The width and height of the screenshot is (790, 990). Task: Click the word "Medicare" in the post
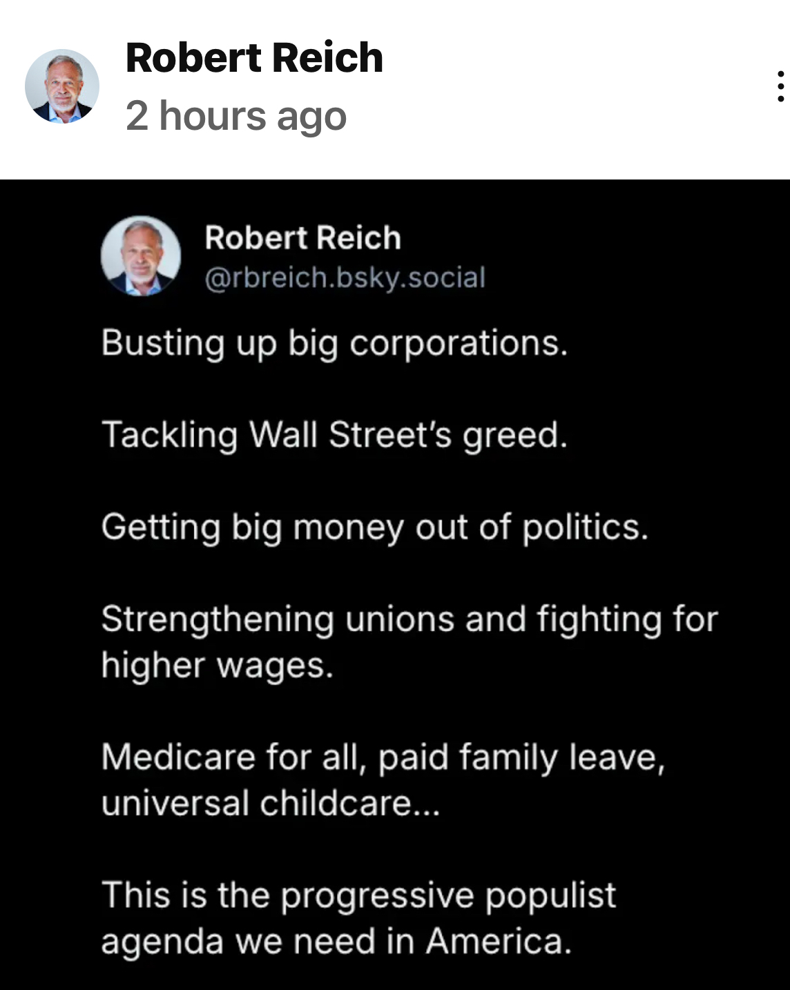[178, 757]
